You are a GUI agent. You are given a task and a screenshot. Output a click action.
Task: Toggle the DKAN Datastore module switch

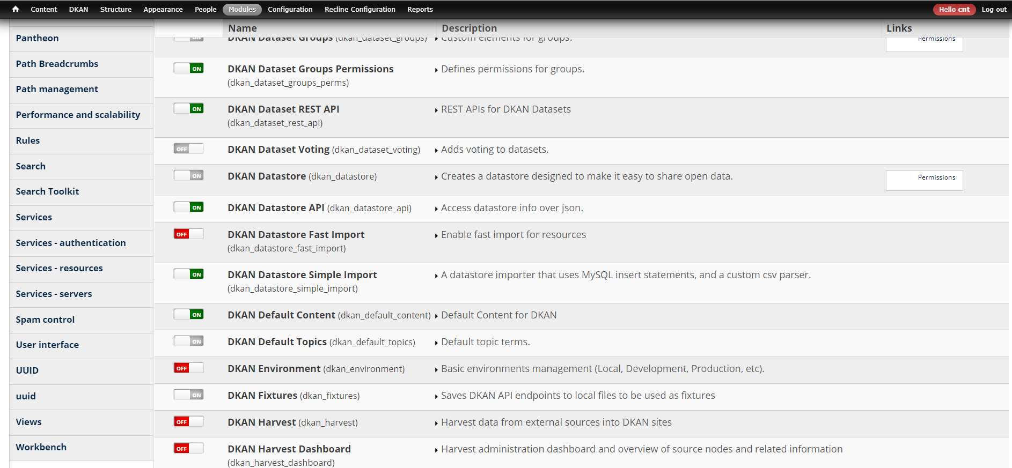[188, 175]
